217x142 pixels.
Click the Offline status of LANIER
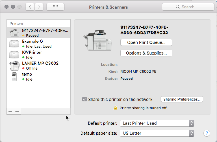tap(32, 68)
